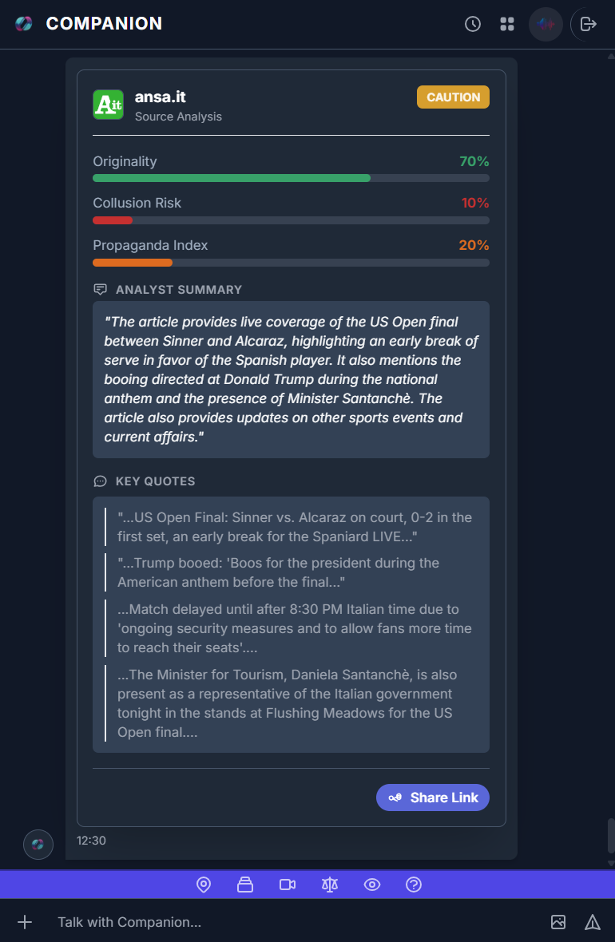The height and width of the screenshot is (942, 615).
Task: Click the location pin icon
Action: tap(204, 885)
